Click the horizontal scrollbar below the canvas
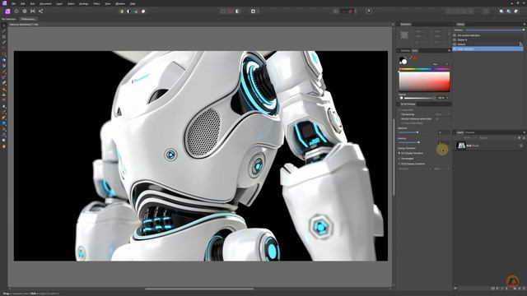This screenshot has height=296, width=527. click(199, 289)
